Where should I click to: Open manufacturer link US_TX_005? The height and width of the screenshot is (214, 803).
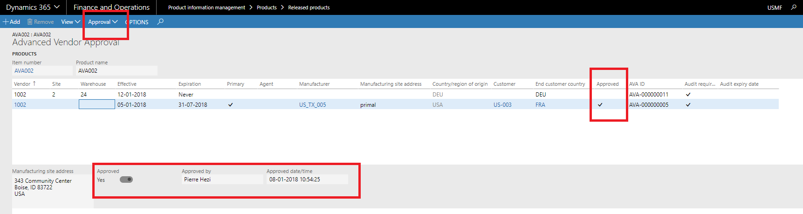point(312,105)
